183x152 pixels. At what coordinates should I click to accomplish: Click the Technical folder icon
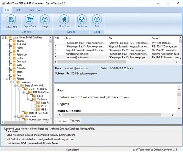(35, 99)
